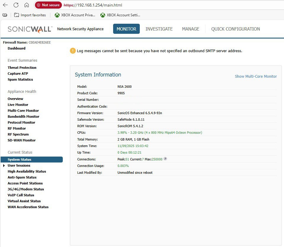This screenshot has width=284, height=247.
Task: Click the SafeMode 6.1.0.11 value
Action: (x=131, y=119)
